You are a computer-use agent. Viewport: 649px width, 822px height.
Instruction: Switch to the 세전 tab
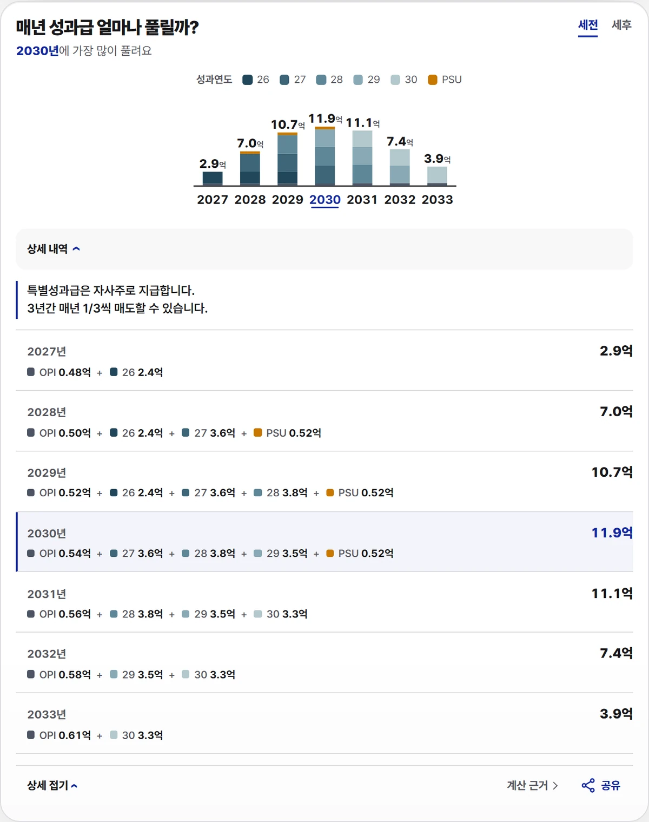coord(588,25)
